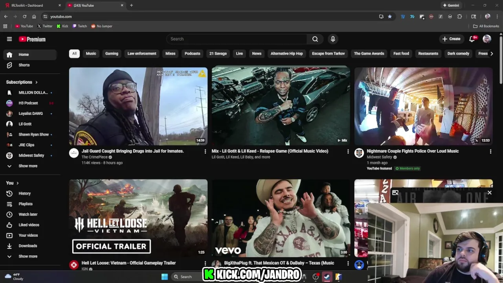Open options for Jail Guard video

click(205, 151)
